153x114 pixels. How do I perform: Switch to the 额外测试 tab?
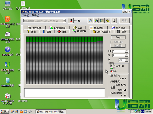pyautogui.click(x=119, y=28)
